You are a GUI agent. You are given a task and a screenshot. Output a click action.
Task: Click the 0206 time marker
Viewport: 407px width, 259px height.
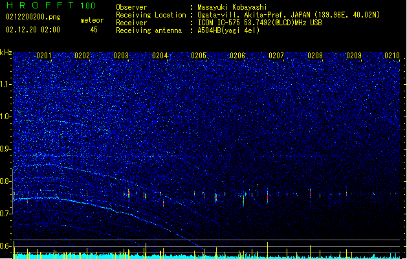coord(237,56)
